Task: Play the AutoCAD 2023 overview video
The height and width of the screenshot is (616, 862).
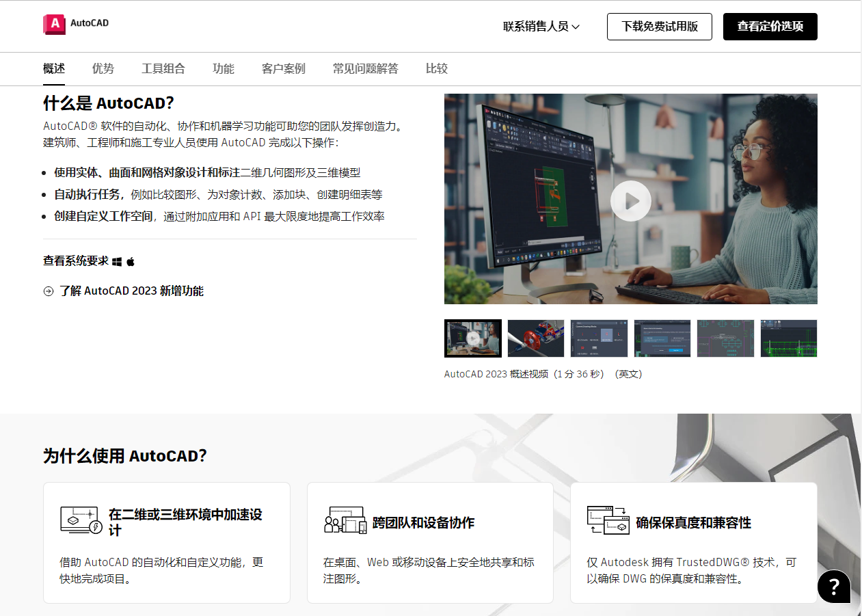Action: (630, 200)
